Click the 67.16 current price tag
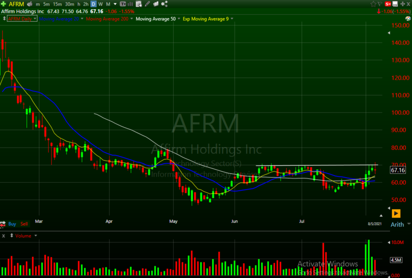The image size is (412, 278). pos(398,170)
